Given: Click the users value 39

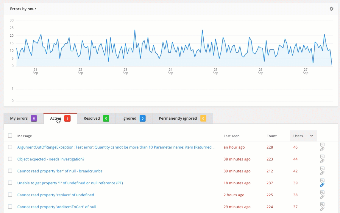Looking at the screenshot, I should tap(295, 183).
